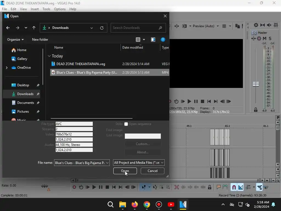This screenshot has width=281, height=211.
Task: Toggle Solo on Master bus
Action: click(270, 38)
